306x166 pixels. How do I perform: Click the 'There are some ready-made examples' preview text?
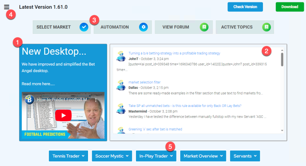[196, 93]
